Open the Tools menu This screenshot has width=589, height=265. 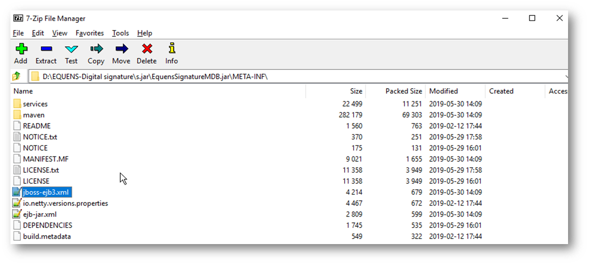[x=120, y=33]
